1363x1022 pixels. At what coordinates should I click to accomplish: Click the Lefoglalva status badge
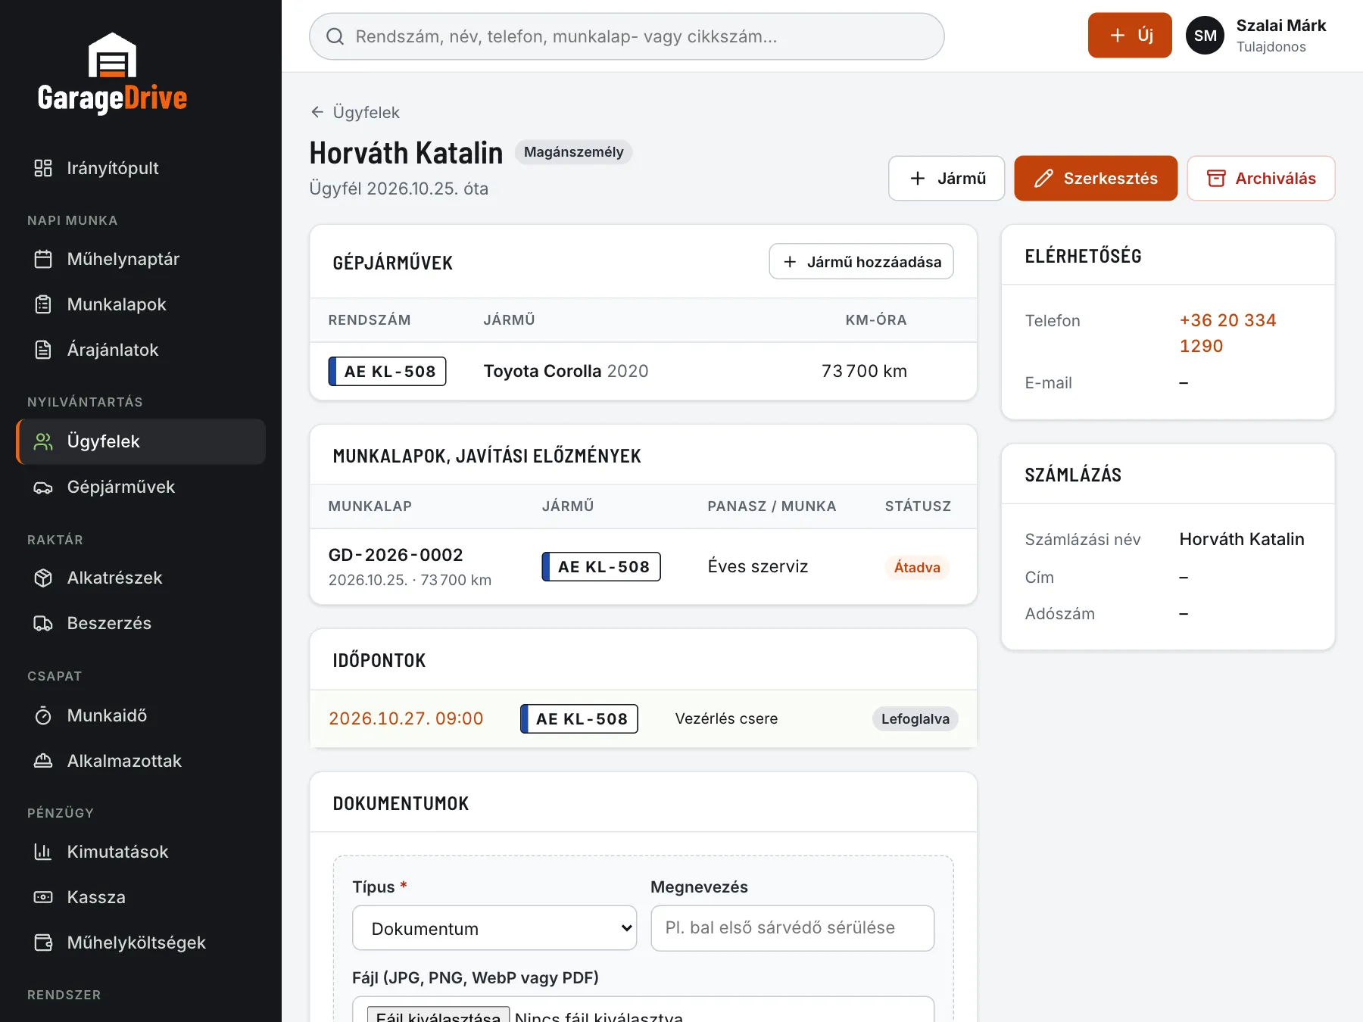915,719
